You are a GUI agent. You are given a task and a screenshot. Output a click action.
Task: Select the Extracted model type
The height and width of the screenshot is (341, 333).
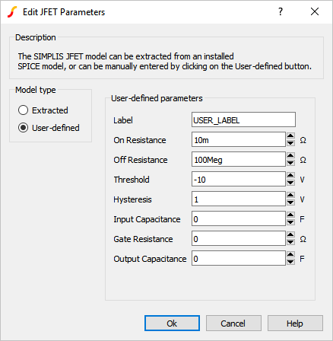43,110
